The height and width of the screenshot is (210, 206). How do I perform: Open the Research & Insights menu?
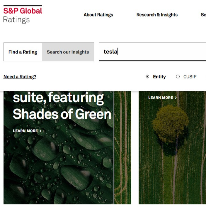pos(157,15)
